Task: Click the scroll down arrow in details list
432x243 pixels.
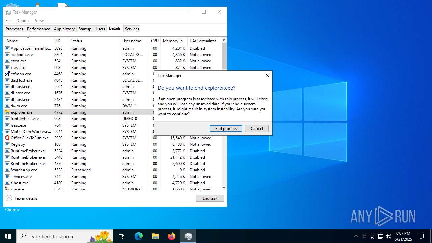Action: coord(224,187)
